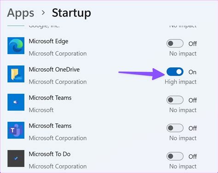Click the Off label beside Microsoft Edge toggle
218x173 pixels.
[193, 44]
